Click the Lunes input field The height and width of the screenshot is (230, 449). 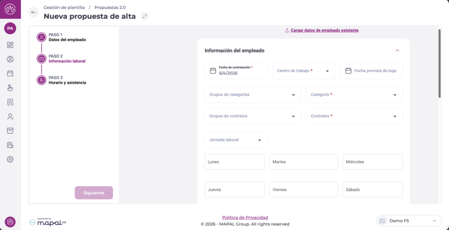(x=235, y=162)
